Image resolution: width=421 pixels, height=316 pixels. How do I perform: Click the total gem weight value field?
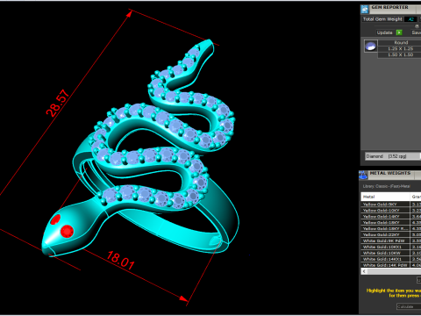point(410,19)
